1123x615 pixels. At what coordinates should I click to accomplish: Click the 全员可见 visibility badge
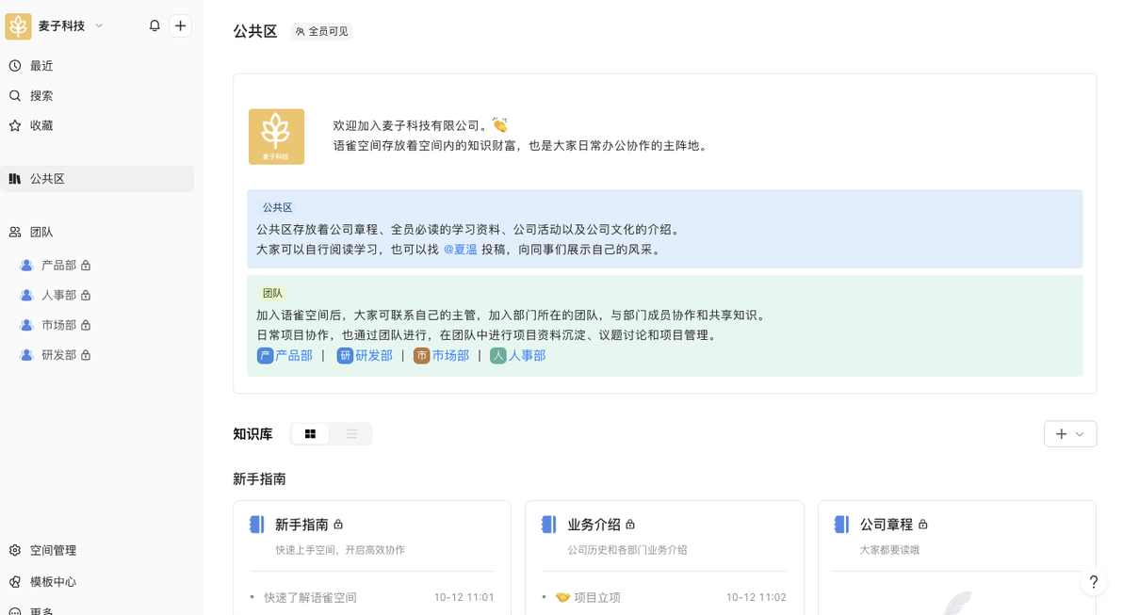click(321, 31)
